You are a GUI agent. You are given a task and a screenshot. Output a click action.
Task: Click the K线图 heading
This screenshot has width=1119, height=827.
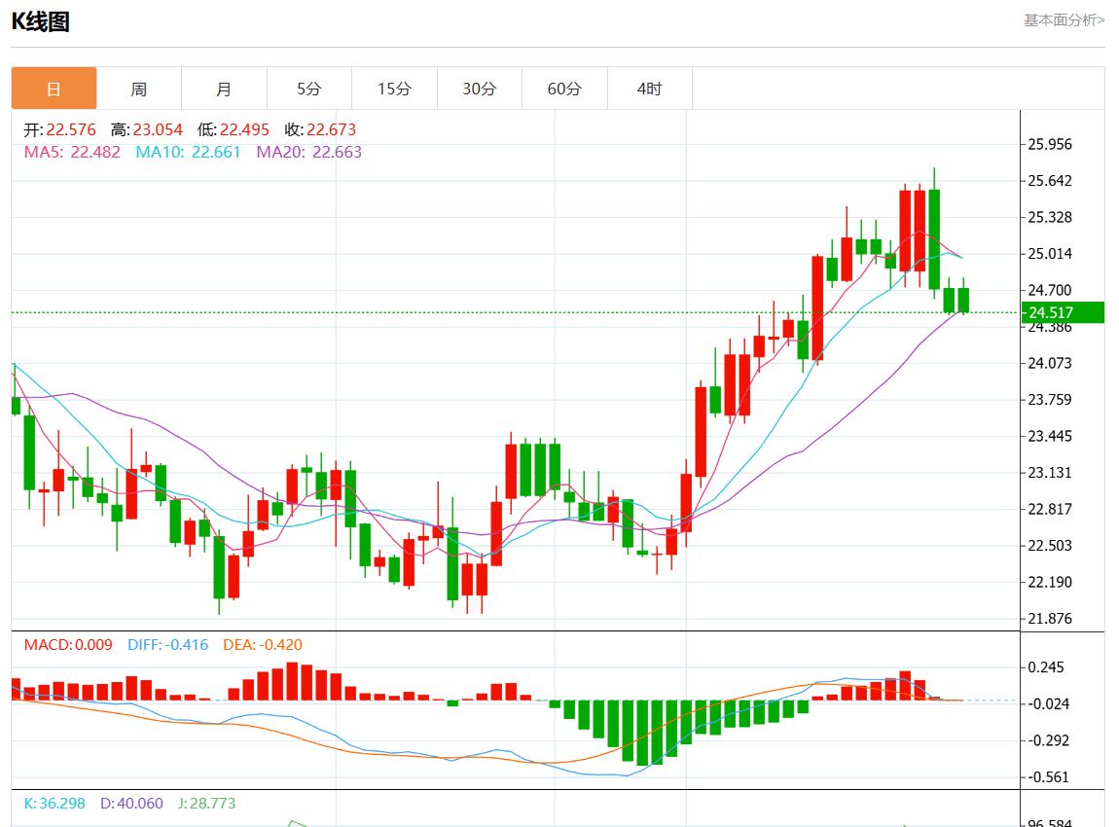tap(41, 21)
